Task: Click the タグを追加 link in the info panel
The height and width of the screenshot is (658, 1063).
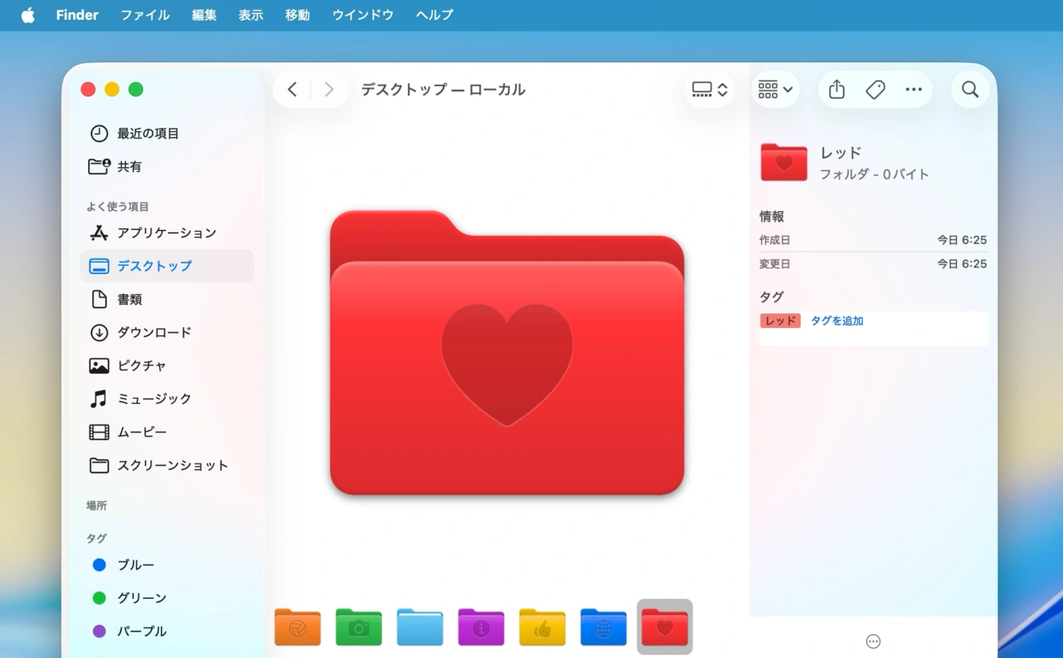Action: click(836, 320)
